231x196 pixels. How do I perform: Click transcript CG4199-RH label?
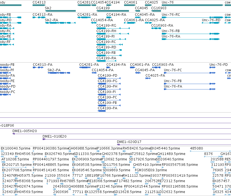106,31
